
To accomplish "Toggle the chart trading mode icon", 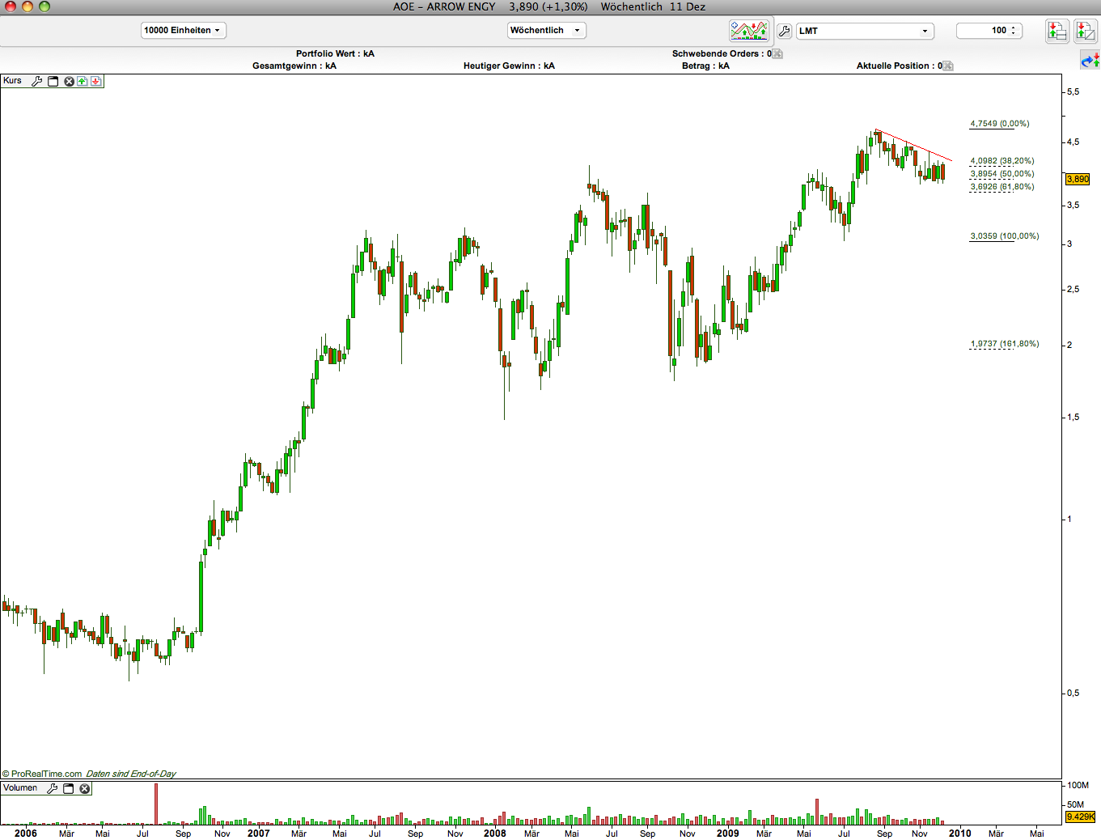I will click(749, 31).
